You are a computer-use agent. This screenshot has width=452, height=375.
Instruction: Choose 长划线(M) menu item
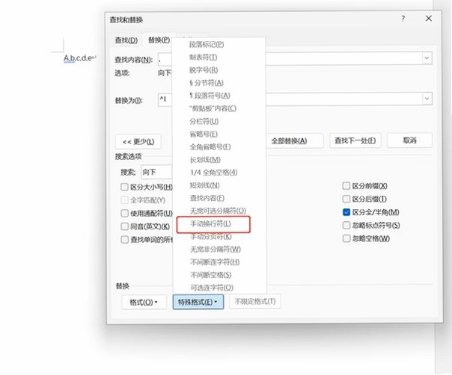point(219,159)
